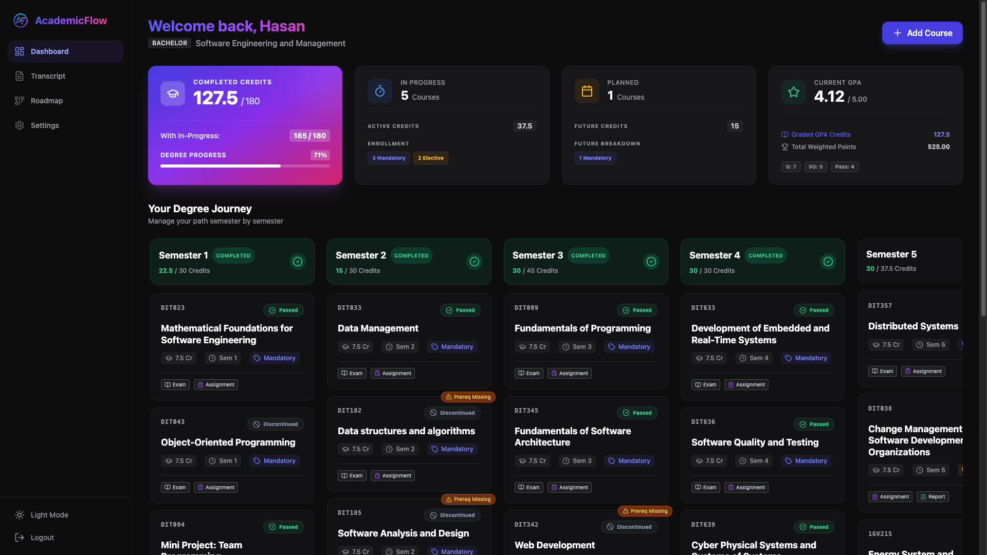
Task: Open Settings from the sidebar
Action: pos(65,125)
